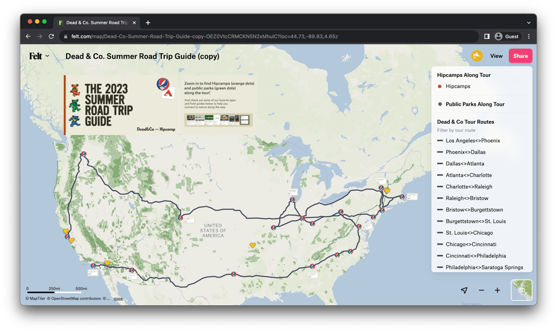Zoom out with the minus button
This screenshot has height=332, width=557.
click(x=481, y=290)
